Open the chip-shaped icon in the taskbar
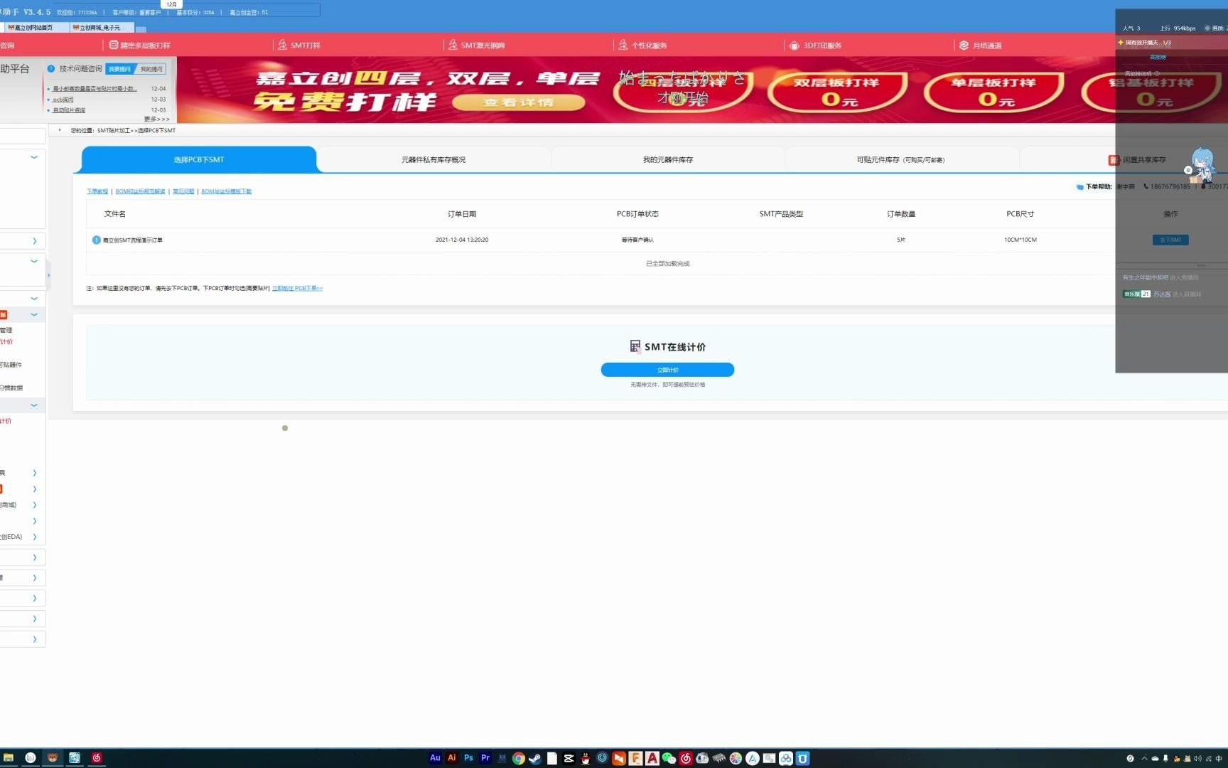This screenshot has height=768, width=1228. click(719, 758)
